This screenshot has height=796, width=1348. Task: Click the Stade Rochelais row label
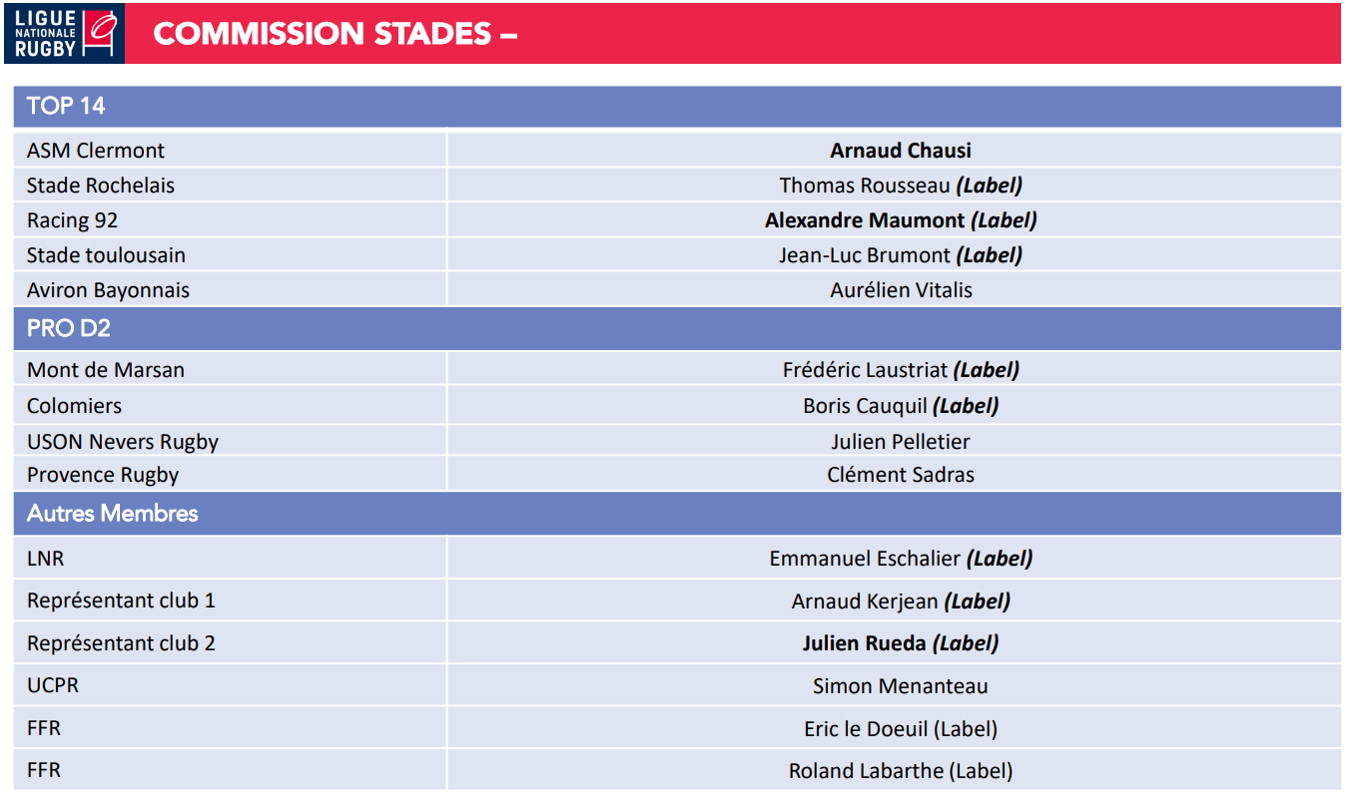[101, 186]
